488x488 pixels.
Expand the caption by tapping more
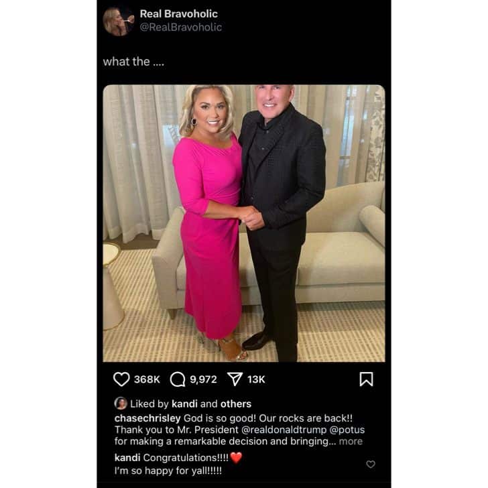[351, 441]
